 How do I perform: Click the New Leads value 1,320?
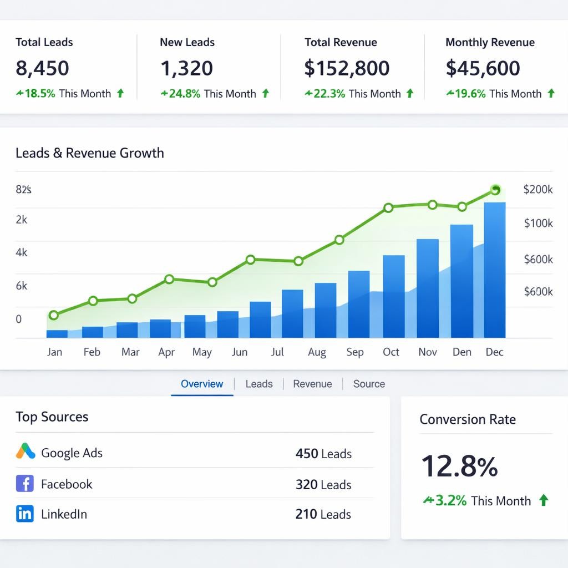click(186, 68)
